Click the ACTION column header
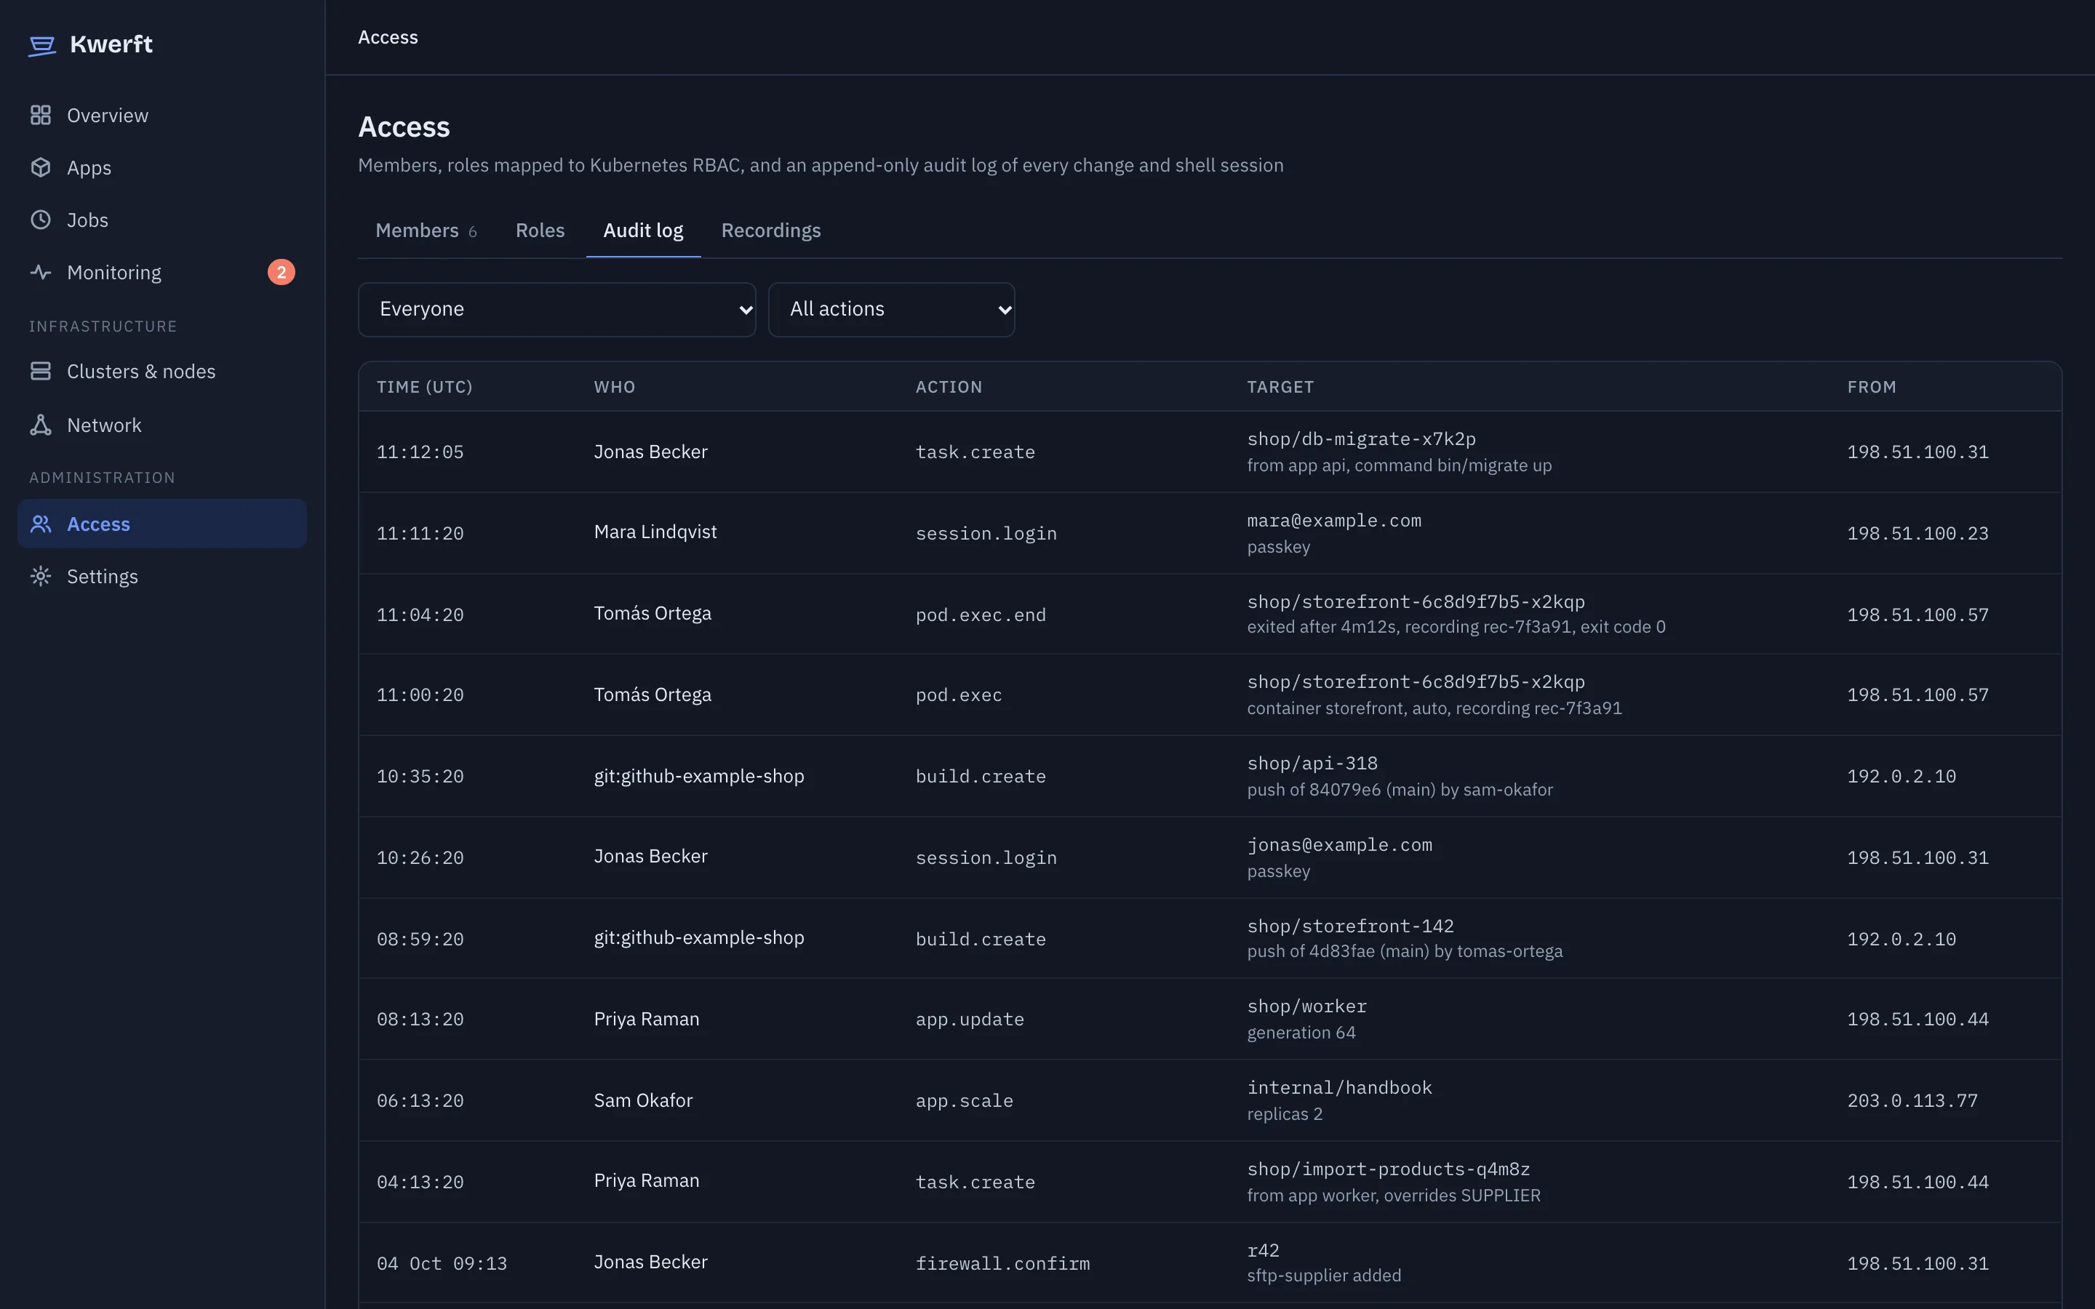This screenshot has height=1309, width=2095. coord(949,387)
